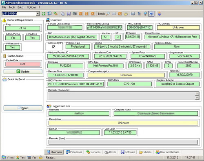Click the Update cache button
Viewport: 204px width, 161px height.
pyautogui.click(x=23, y=72)
